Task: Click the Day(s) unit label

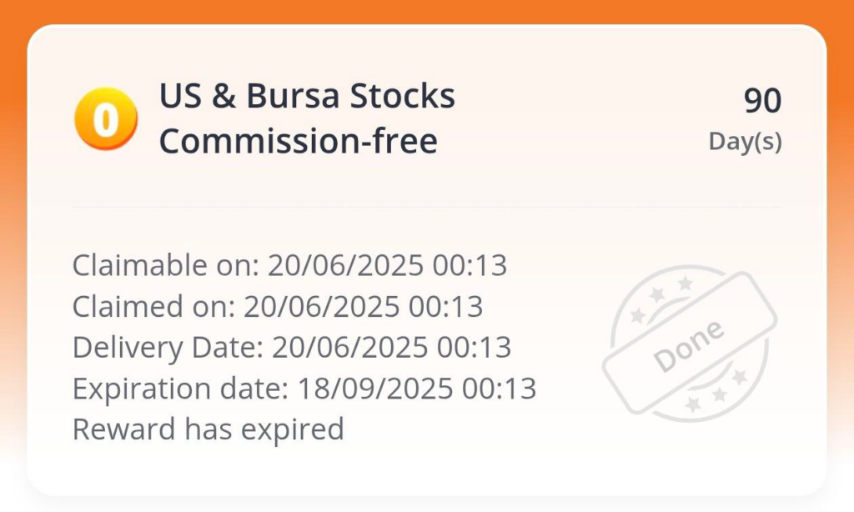Action: (x=746, y=141)
